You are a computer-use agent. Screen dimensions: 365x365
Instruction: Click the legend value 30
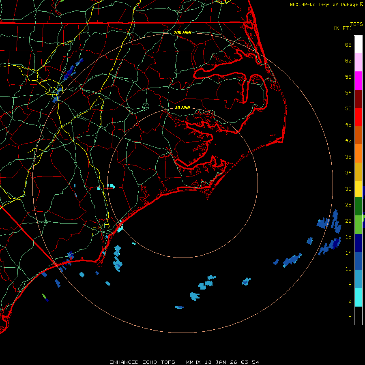click(348, 189)
